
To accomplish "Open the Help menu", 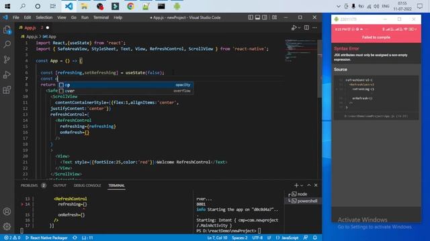I will click(x=118, y=17).
